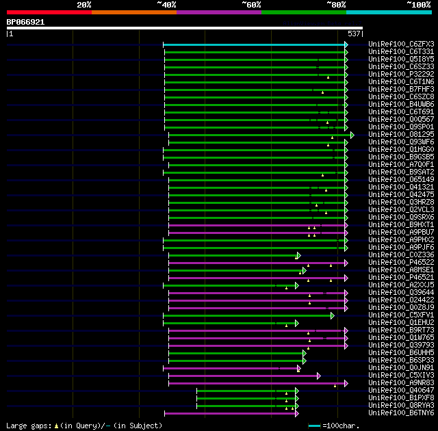Click the cyan alignment bar for UniRef100_C6ZFX3
The width and height of the screenshot is (438, 431).
[x=254, y=44]
